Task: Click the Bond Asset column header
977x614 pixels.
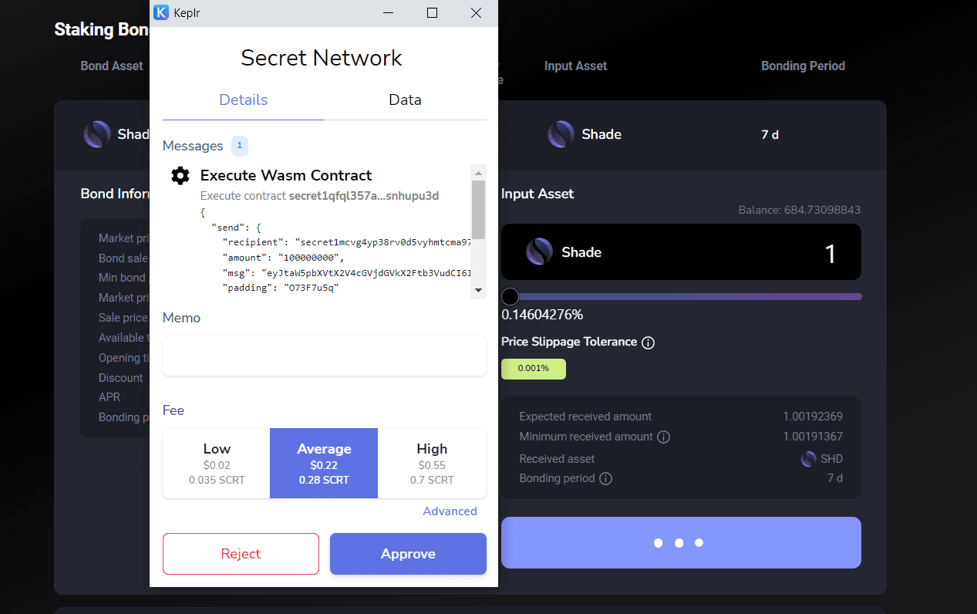Action: (x=112, y=66)
